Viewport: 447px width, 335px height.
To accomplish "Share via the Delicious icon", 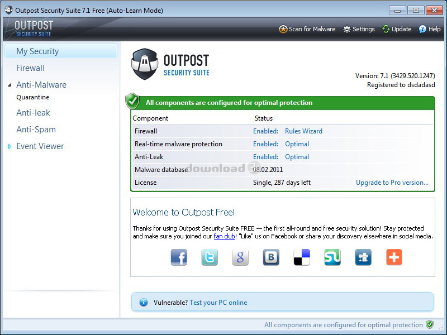I will tap(302, 257).
